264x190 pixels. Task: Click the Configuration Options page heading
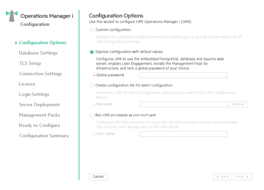(116, 16)
